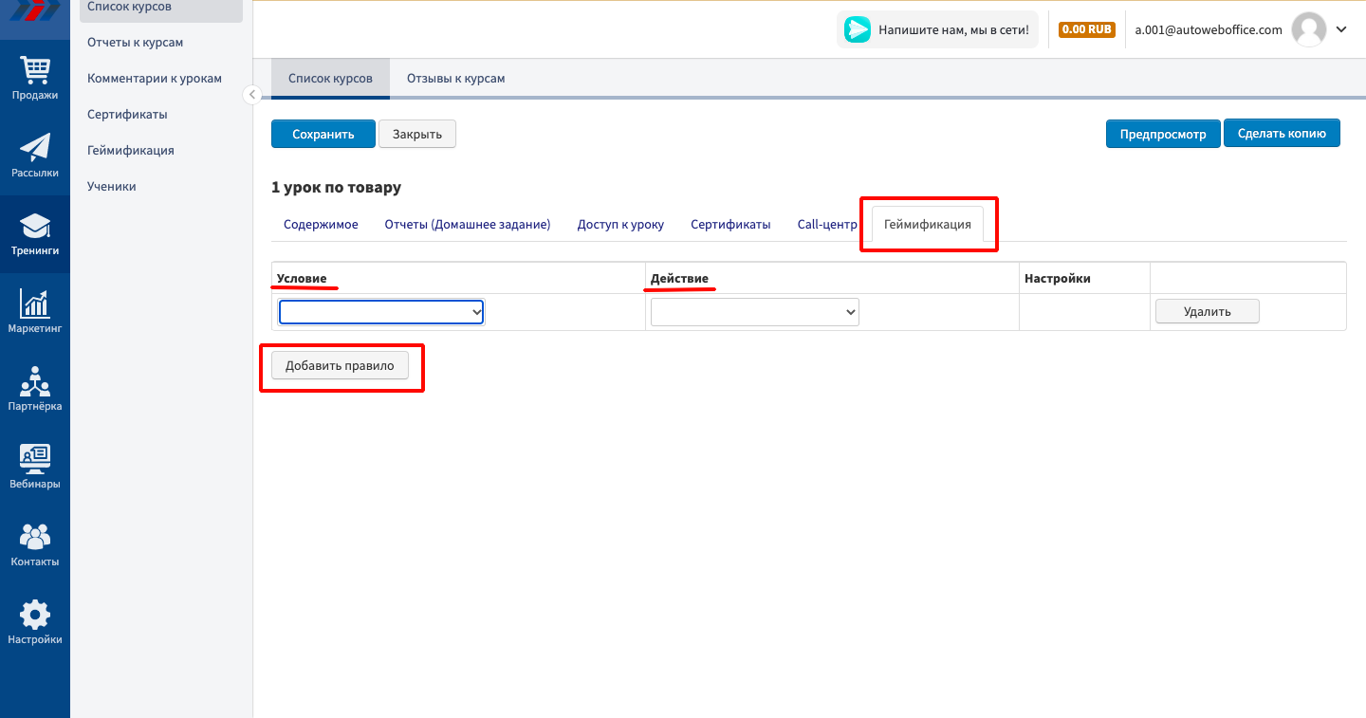Delete the rule with Удалить button

pos(1207,312)
